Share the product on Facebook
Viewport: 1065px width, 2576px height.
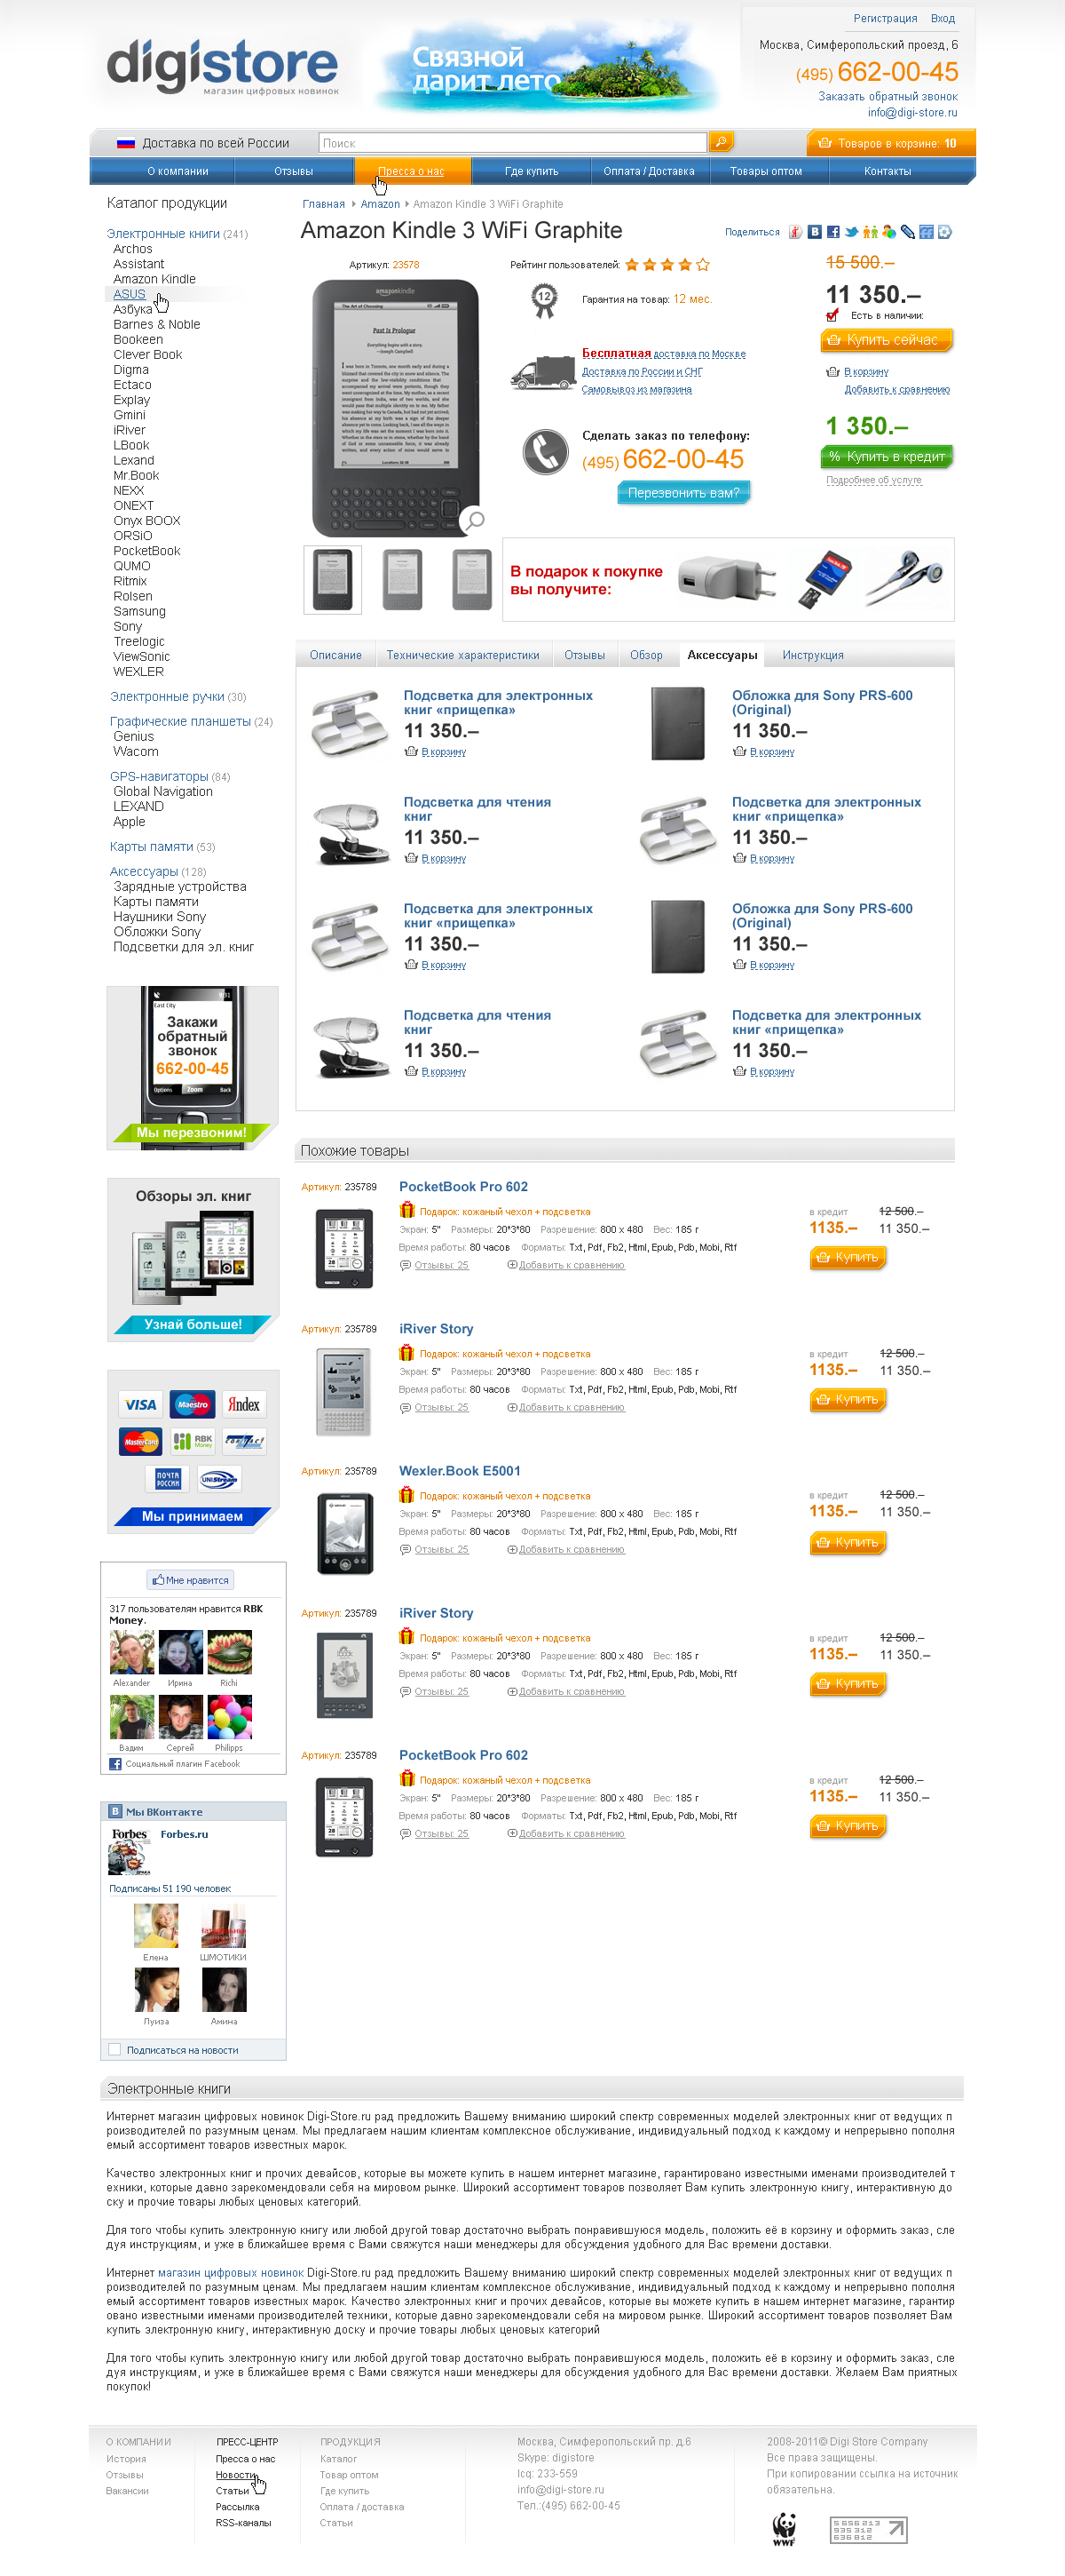pyautogui.click(x=833, y=232)
